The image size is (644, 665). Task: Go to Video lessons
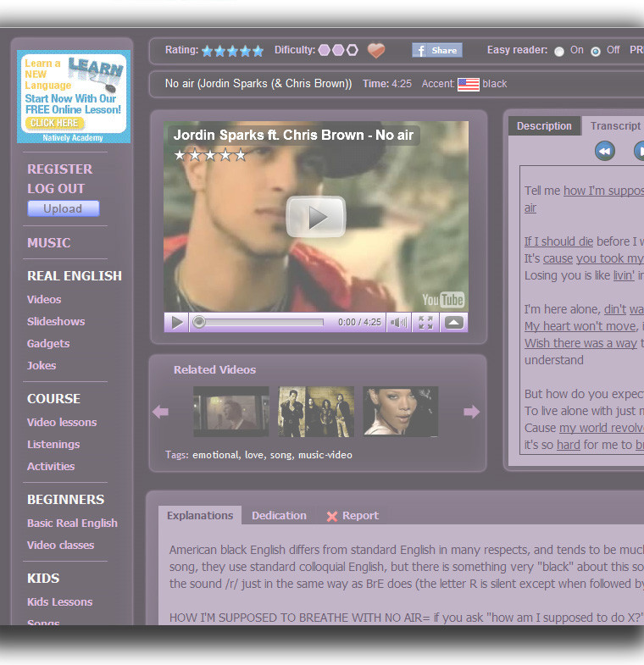click(62, 423)
